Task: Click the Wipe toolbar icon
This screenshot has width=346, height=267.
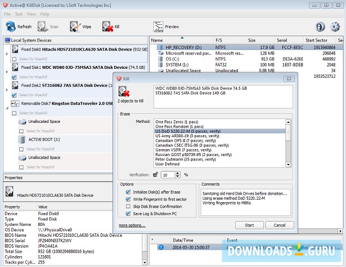Action: (x=75, y=27)
